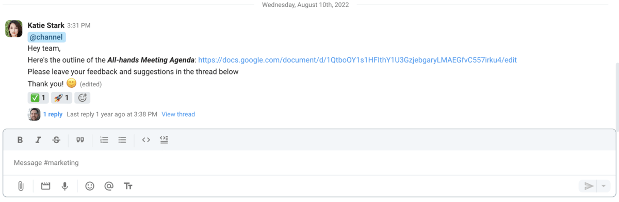The width and height of the screenshot is (619, 202).
Task: Add a new reaction to message
Action: [83, 98]
